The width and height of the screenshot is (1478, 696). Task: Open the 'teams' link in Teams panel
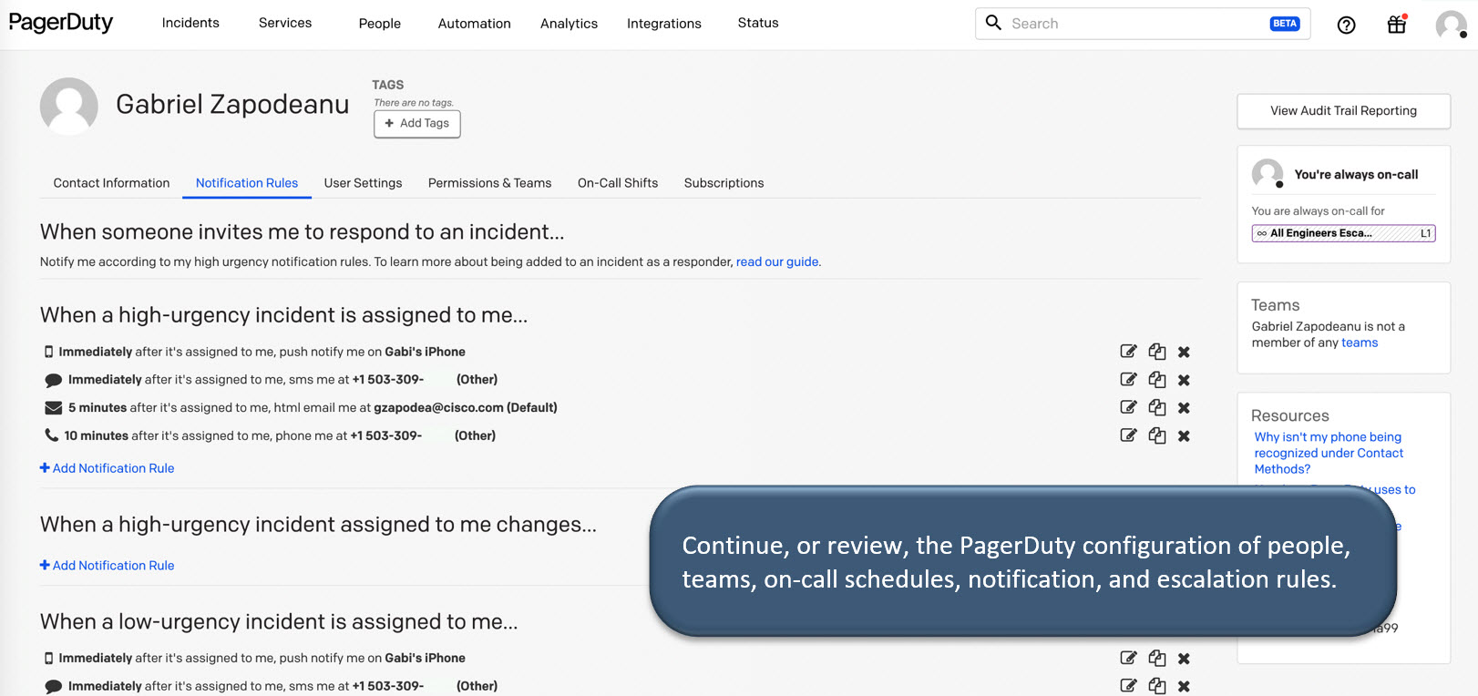[x=1360, y=343]
